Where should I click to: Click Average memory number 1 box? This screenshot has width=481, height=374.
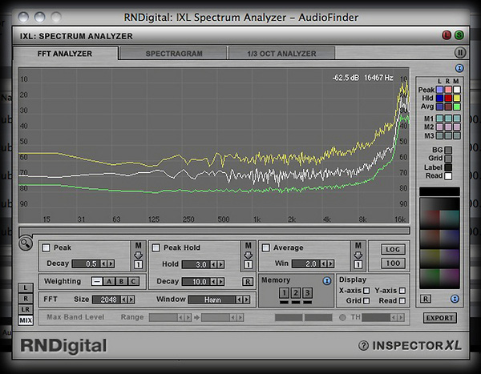pos(358,264)
